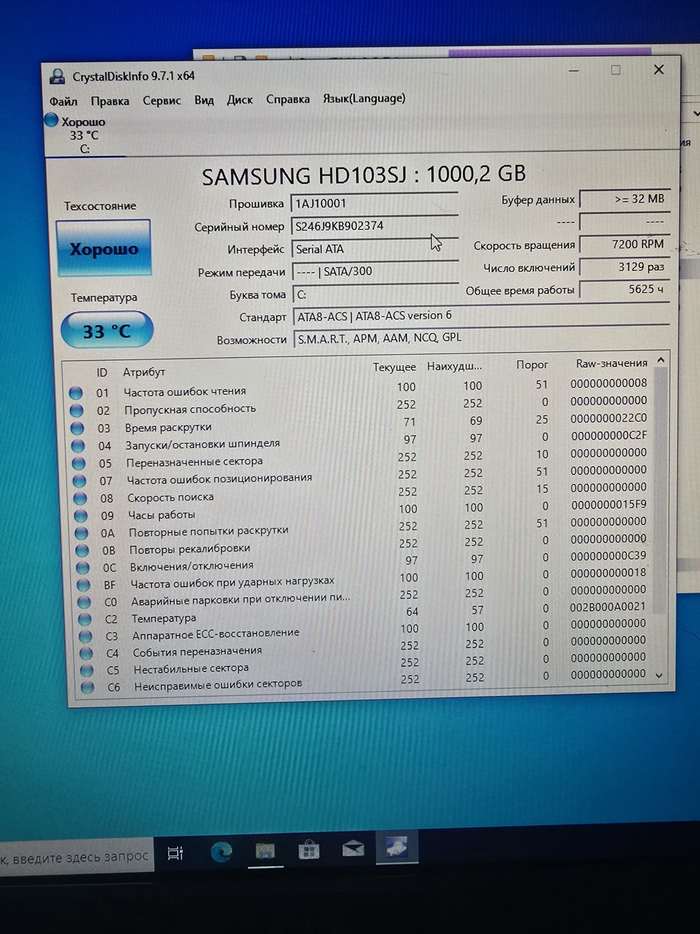Click the SMART list vertical scrollbar thumb
This screenshot has height=934, width=700.
pos(660,490)
